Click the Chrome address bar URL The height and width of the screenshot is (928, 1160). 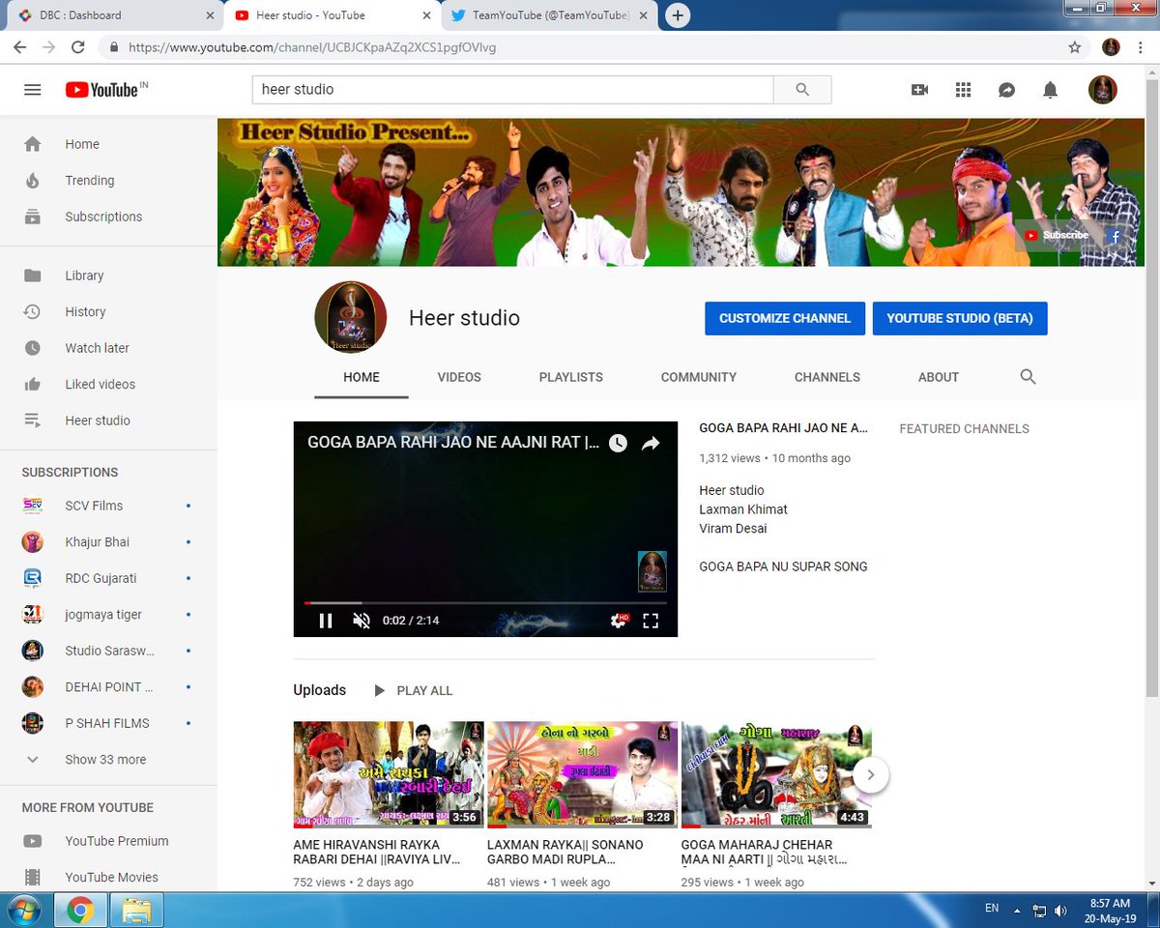tap(312, 46)
